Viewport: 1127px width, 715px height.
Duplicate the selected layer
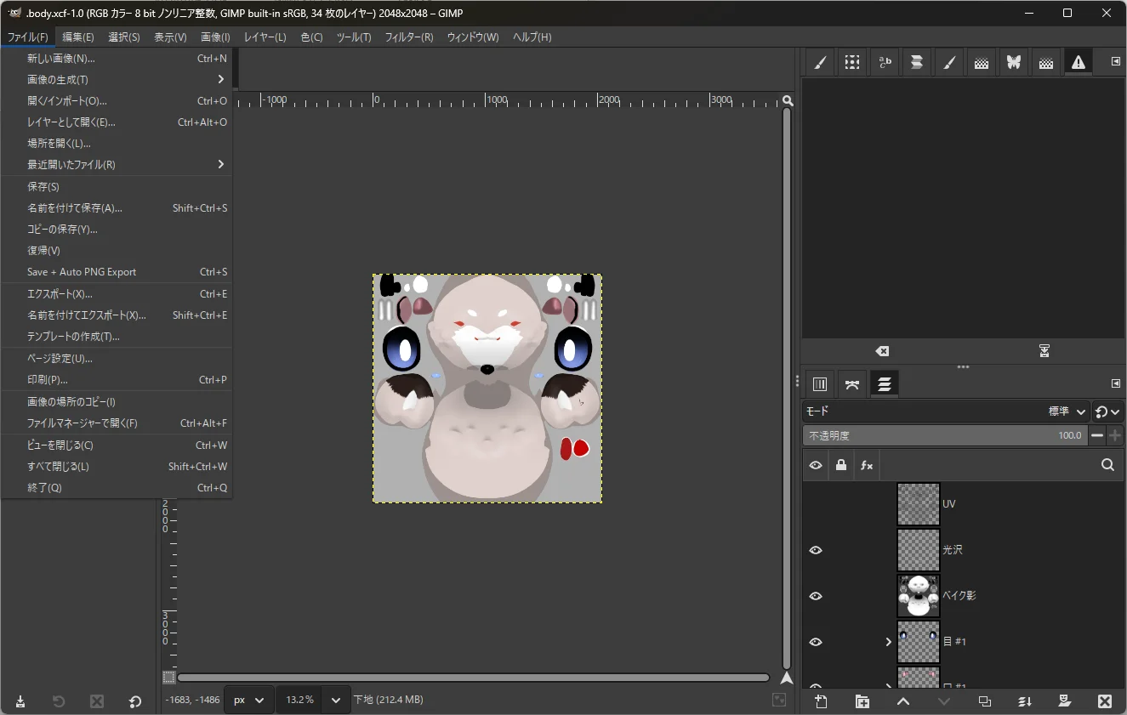coord(985,701)
